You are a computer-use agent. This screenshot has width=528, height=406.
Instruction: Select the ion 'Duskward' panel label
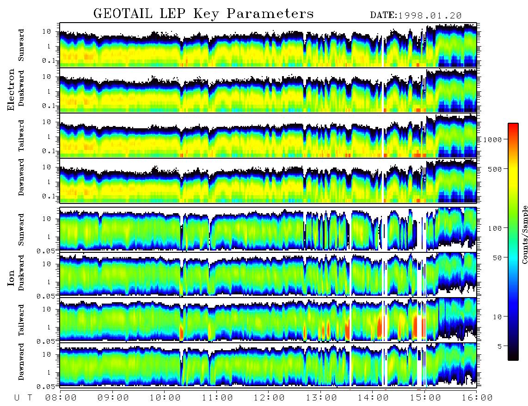click(21, 273)
